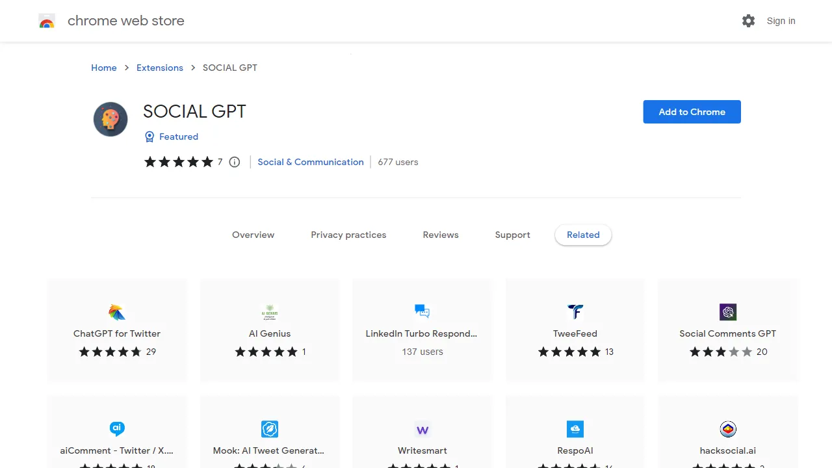Viewport: 832px width, 468px height.
Task: Click the RespoAI cloud icon
Action: (575, 429)
